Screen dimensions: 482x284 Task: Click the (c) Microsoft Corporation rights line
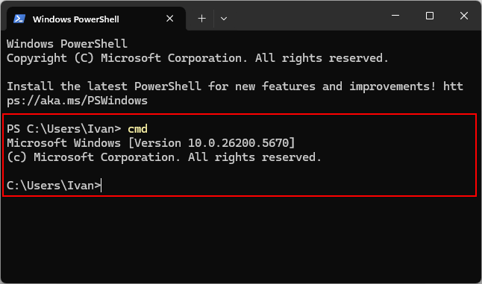point(164,157)
